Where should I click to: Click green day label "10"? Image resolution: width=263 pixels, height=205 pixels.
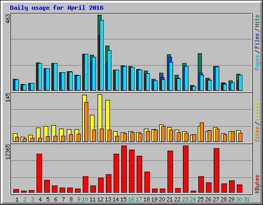pyautogui.click(x=85, y=199)
